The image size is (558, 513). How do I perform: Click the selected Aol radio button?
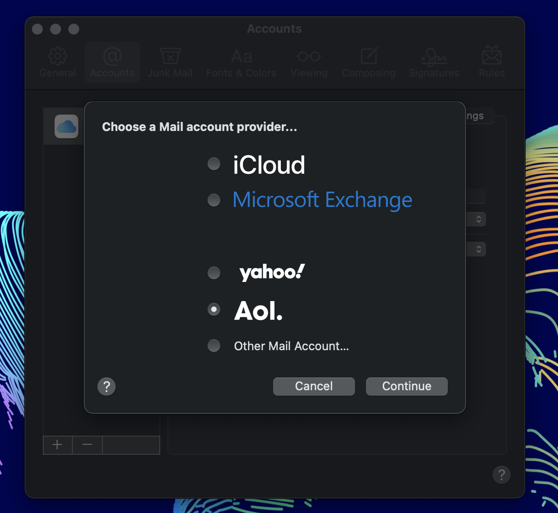pos(214,309)
